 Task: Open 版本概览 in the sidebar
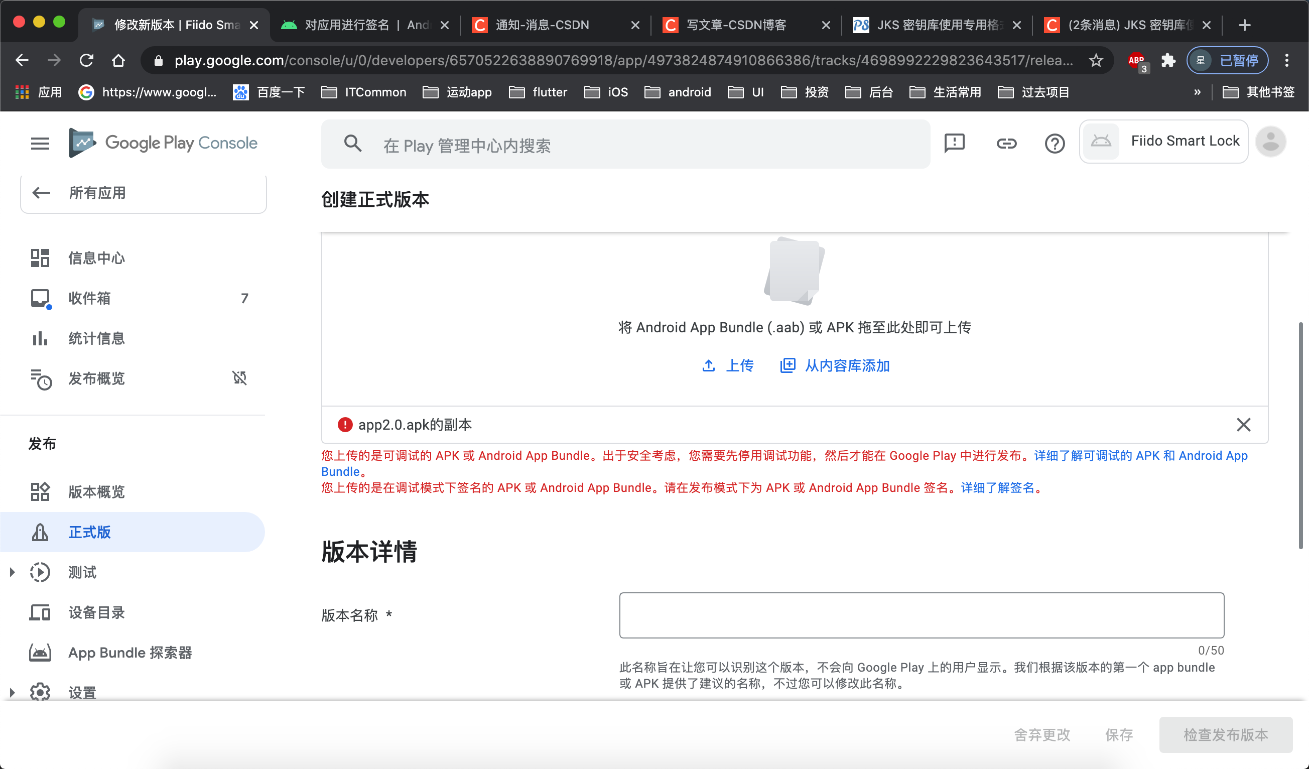96,491
